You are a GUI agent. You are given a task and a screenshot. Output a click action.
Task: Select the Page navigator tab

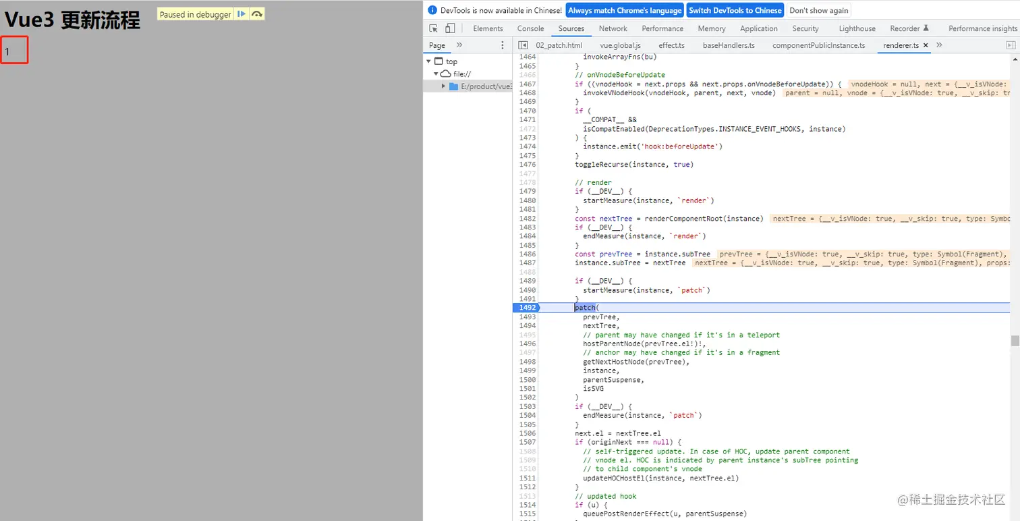coord(437,45)
